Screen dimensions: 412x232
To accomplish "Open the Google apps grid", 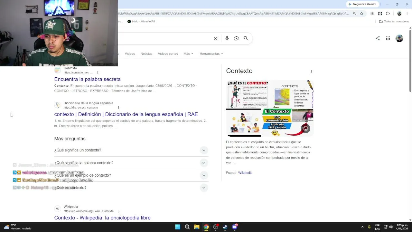I will [388, 38].
